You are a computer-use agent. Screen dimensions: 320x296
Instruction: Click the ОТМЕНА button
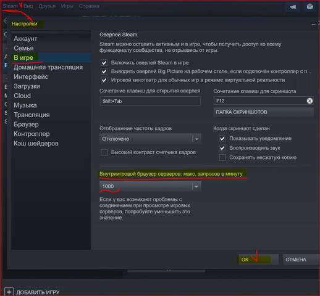tap(301, 260)
